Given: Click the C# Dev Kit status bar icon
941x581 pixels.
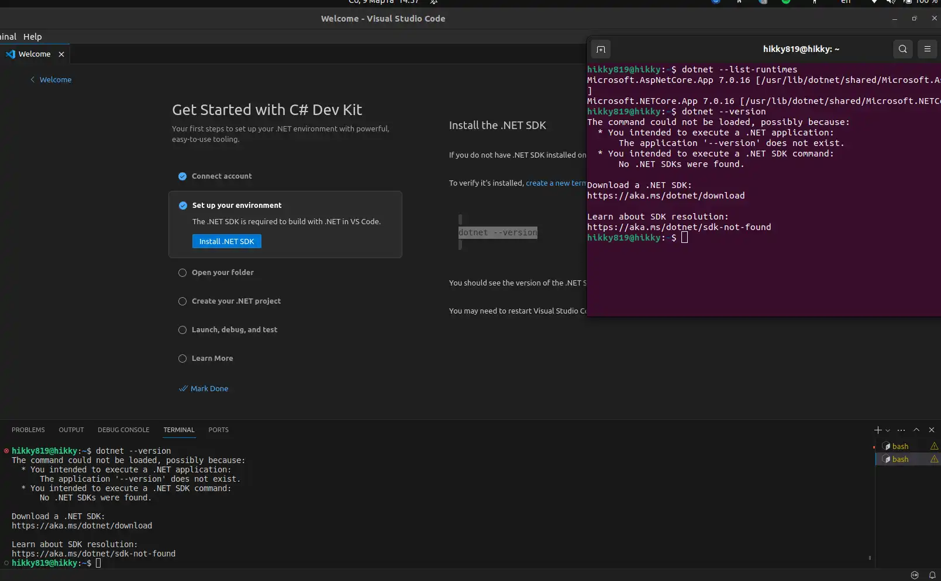Looking at the screenshot, I should click(x=915, y=575).
